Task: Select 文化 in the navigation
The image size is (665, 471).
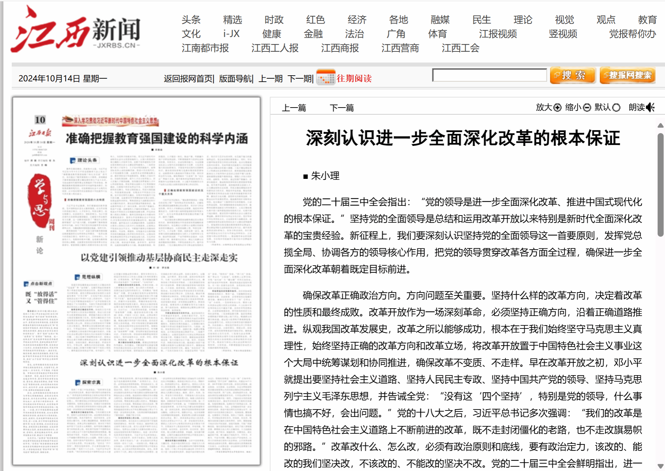Action: pos(191,34)
